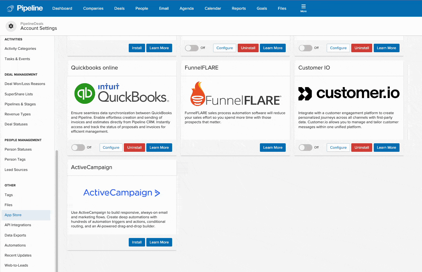This screenshot has height=272, width=422.
Task: Open the More hamburger menu
Action: tap(303, 8)
